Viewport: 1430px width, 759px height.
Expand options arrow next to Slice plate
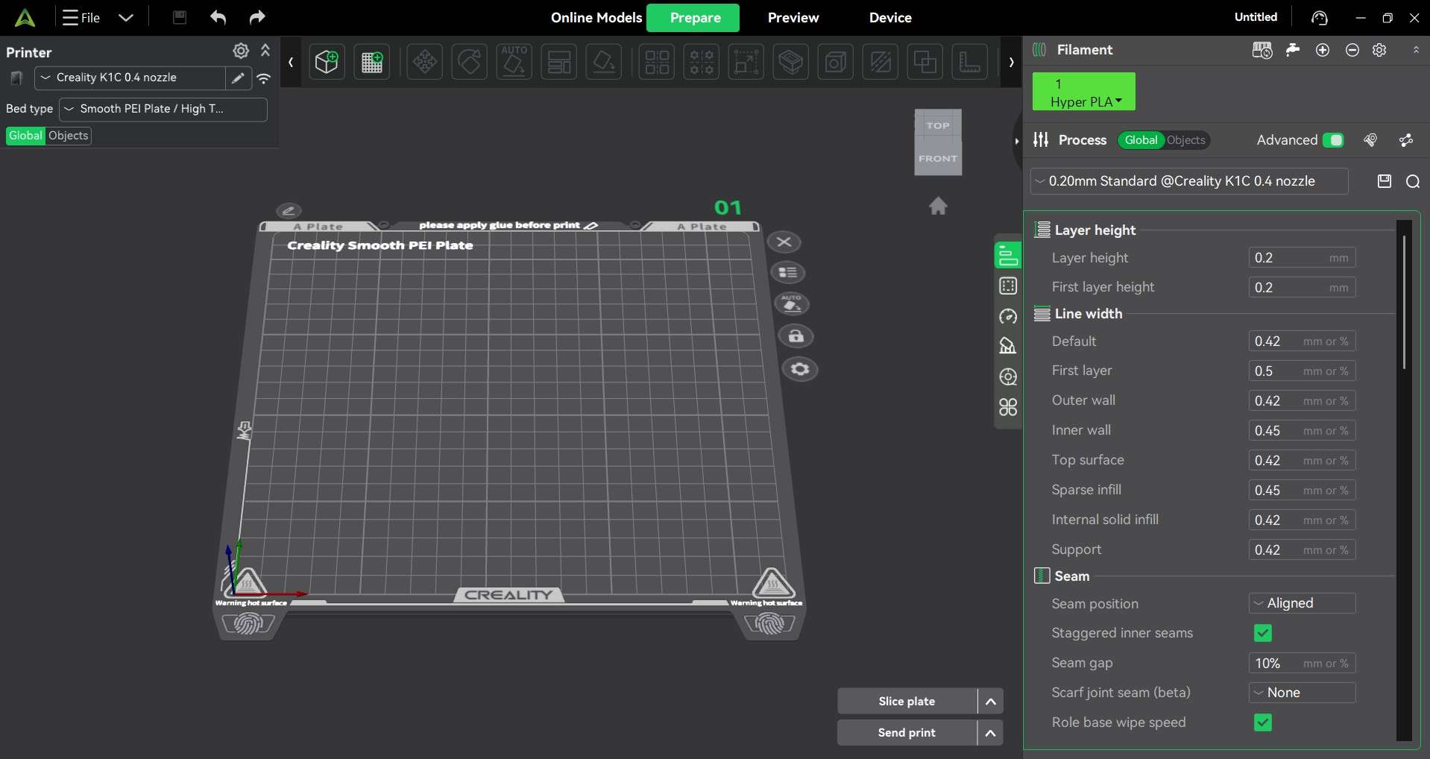click(x=990, y=702)
